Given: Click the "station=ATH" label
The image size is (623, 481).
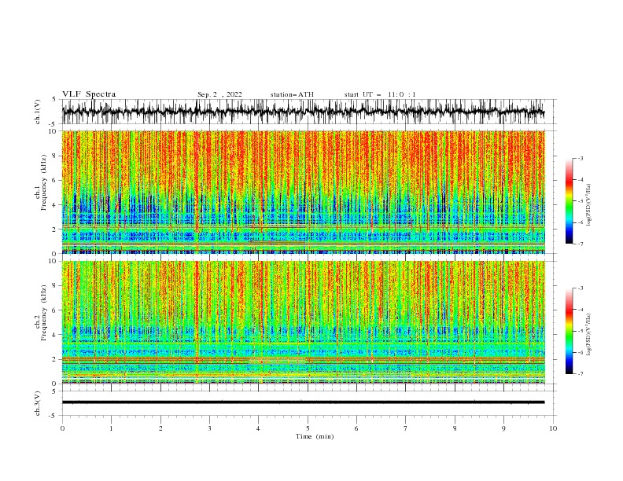Looking at the screenshot, I should point(292,94).
